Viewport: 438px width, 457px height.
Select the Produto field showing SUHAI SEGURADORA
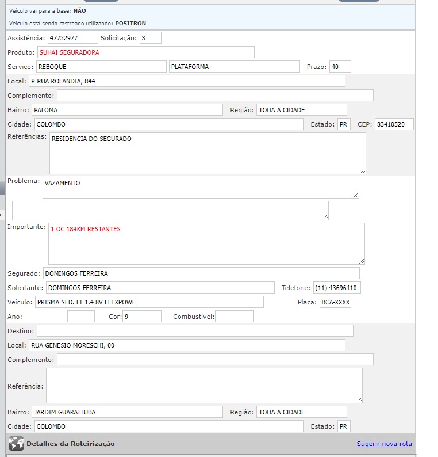(145, 52)
